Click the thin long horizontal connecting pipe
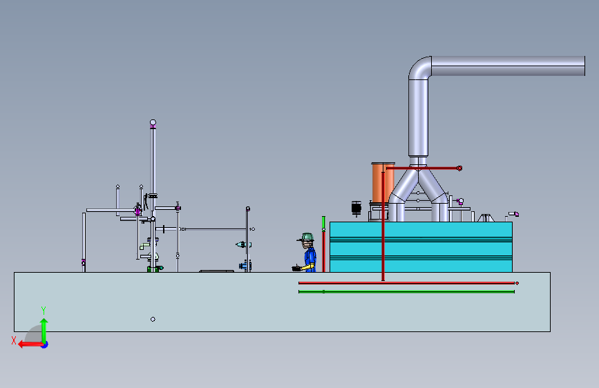 (216, 229)
